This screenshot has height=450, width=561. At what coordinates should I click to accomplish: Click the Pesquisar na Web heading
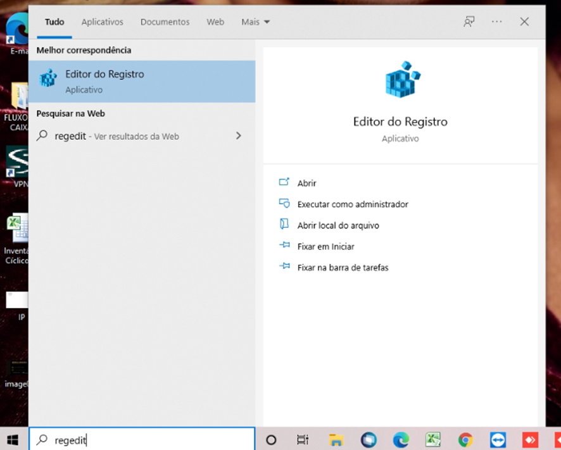(70, 113)
